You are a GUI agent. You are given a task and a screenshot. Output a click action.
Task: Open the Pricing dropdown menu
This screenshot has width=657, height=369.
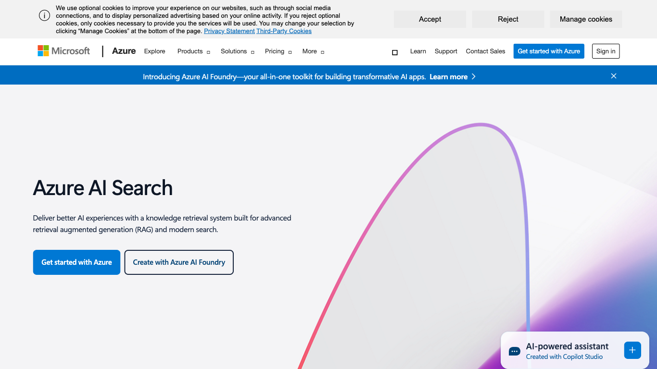278,51
